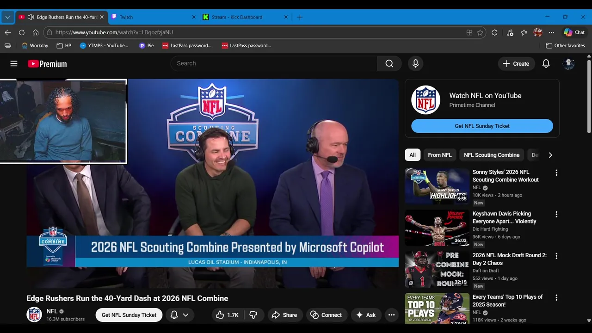Open Edge settings and more menu
This screenshot has height=333, width=592.
coord(551,32)
